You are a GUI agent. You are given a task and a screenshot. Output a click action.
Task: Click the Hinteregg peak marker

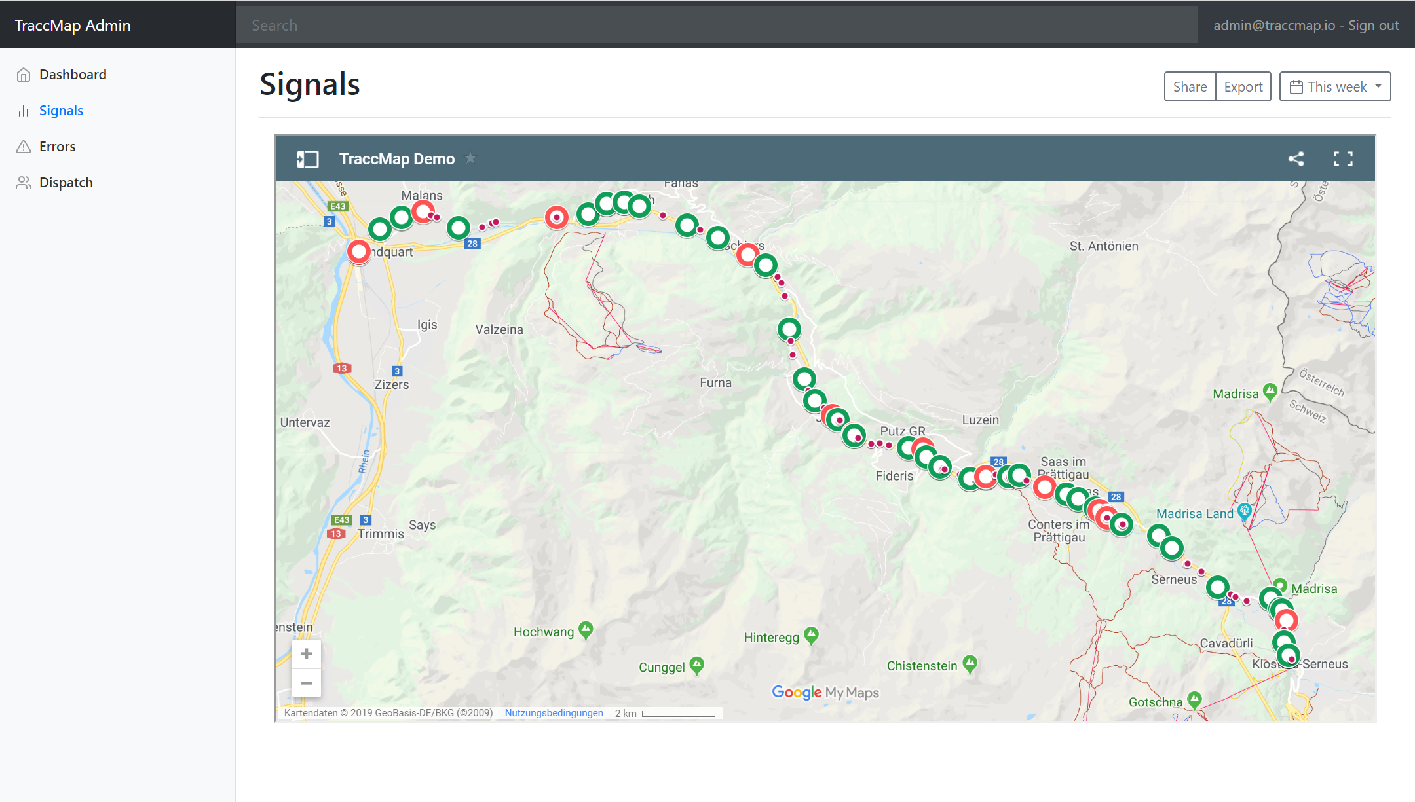pos(812,634)
